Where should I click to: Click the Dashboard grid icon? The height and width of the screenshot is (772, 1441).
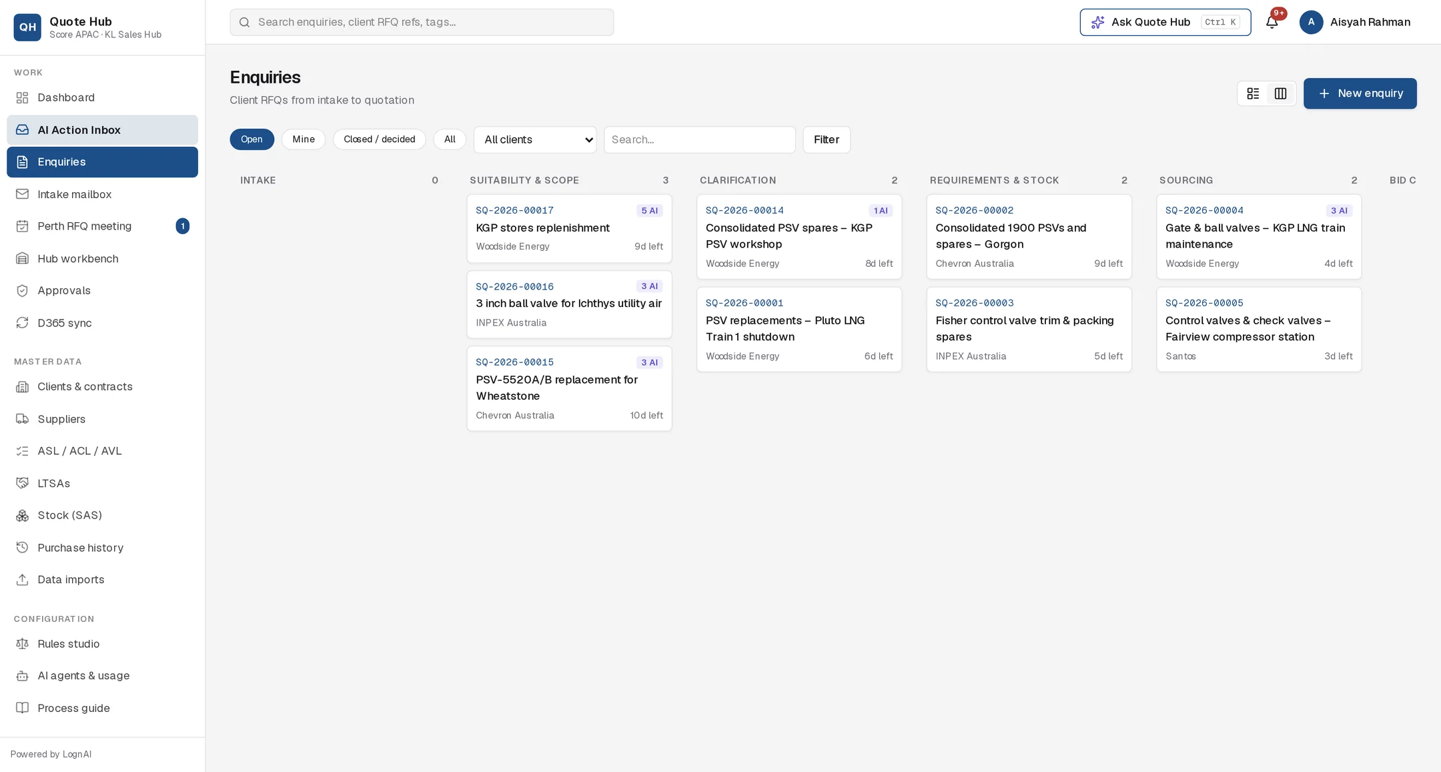[x=22, y=98]
